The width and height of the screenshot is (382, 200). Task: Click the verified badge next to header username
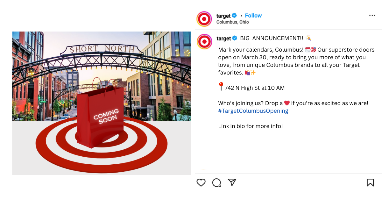pos(234,16)
